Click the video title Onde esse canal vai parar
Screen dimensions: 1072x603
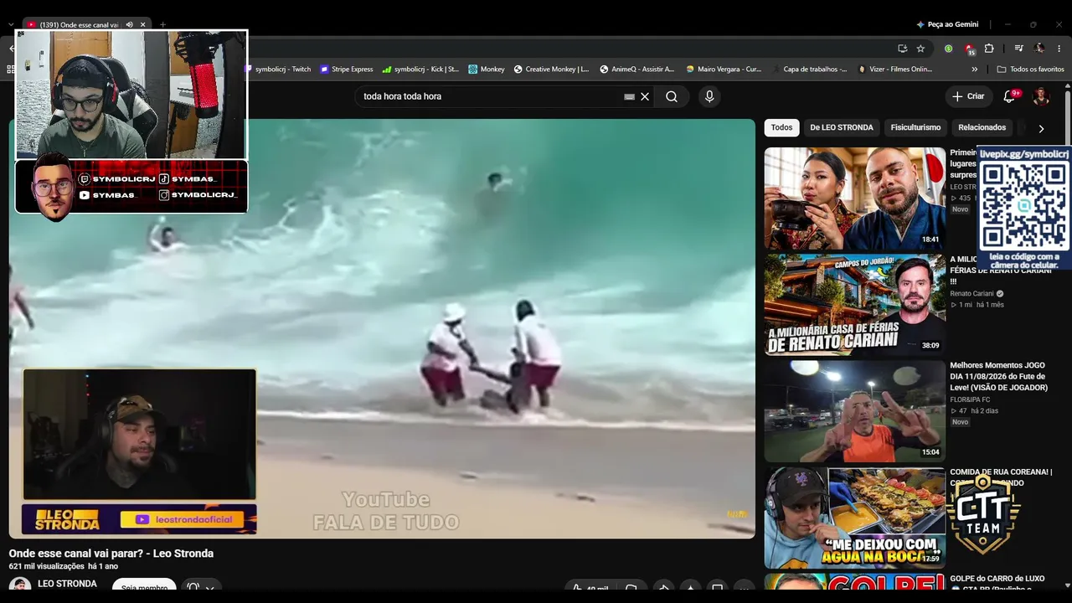[x=111, y=554]
